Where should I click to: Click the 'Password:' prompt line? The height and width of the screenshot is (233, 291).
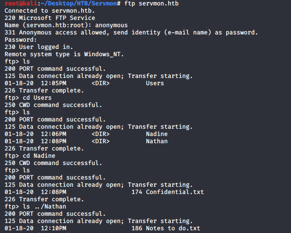21,39
